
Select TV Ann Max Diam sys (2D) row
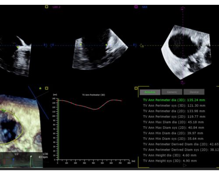tap(173, 128)
